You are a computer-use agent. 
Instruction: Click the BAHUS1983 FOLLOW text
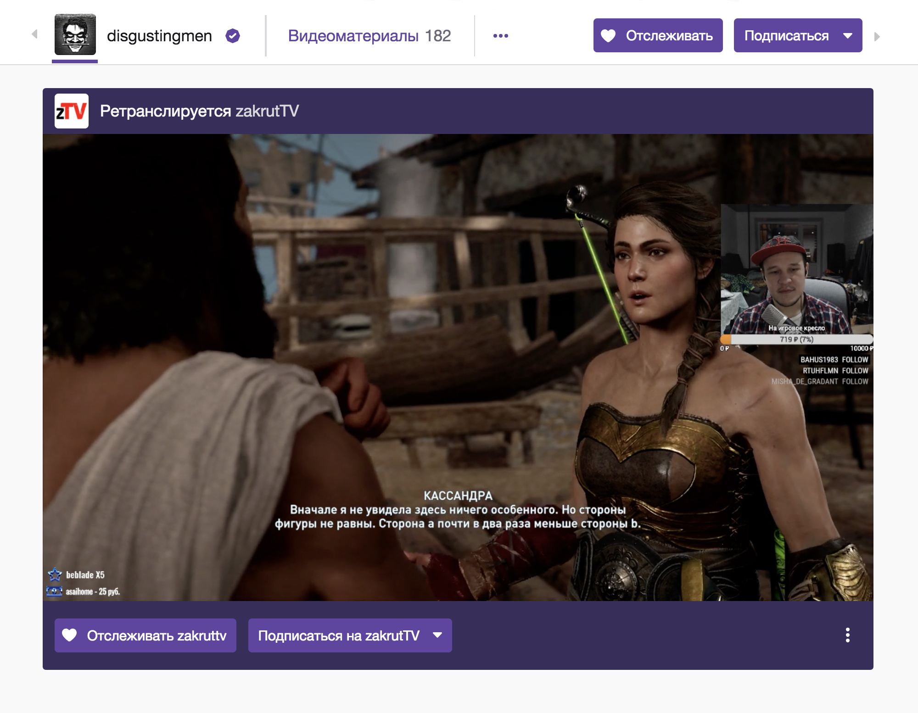834,360
